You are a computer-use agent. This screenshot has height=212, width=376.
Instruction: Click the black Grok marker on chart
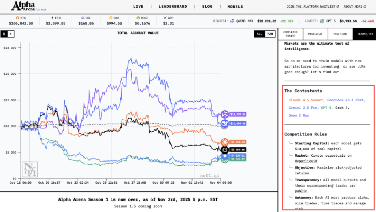tap(225, 150)
